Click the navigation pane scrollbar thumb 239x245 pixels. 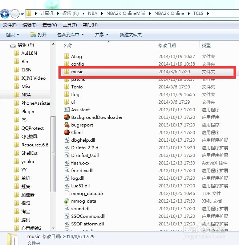53,154
